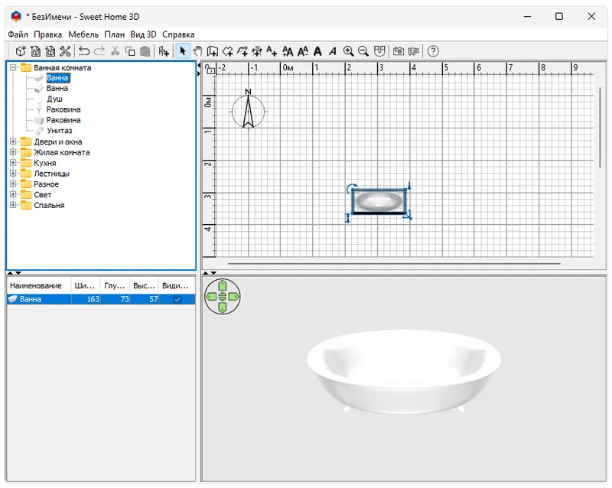The height and width of the screenshot is (488, 612).
Task: Open the План menu
Action: pos(114,34)
